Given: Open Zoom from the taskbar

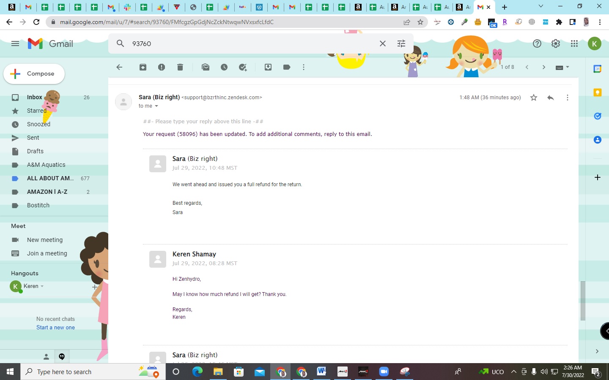Looking at the screenshot, I should 384,372.
